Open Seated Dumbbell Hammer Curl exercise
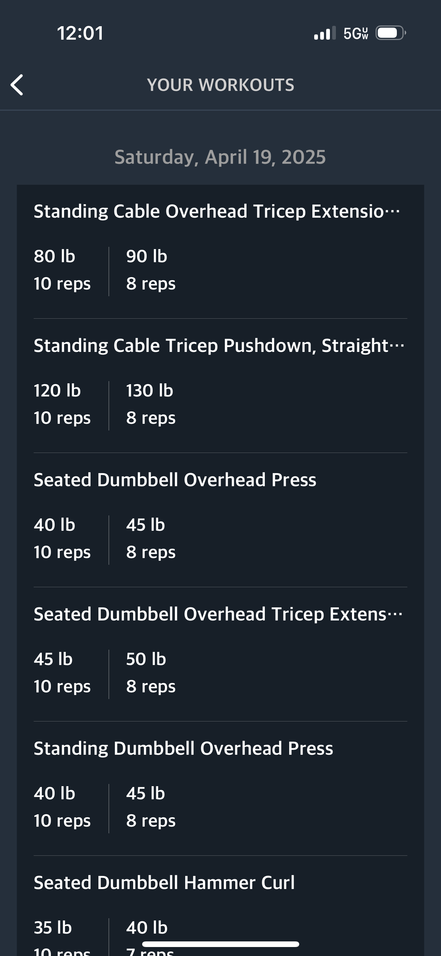 (x=164, y=883)
